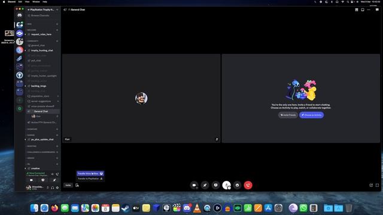Expand the CHALLENGES & LEADERBOARDS category
383x215 pixels.
[41, 152]
